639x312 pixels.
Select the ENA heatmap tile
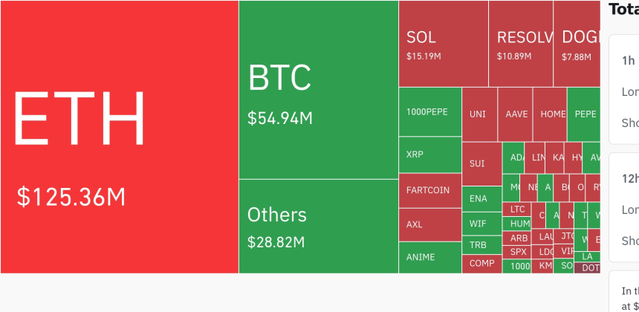point(482,199)
